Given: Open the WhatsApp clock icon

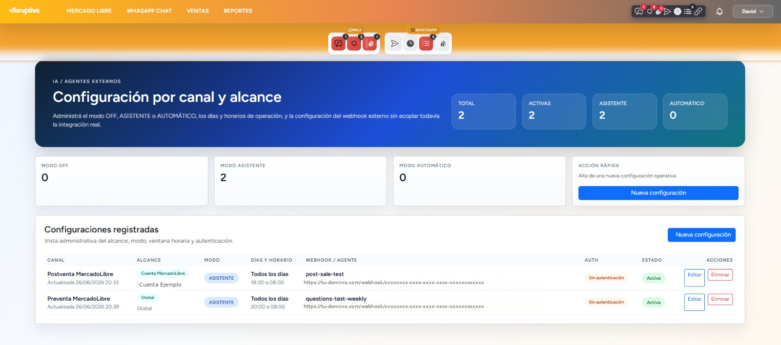Looking at the screenshot, I should point(411,44).
